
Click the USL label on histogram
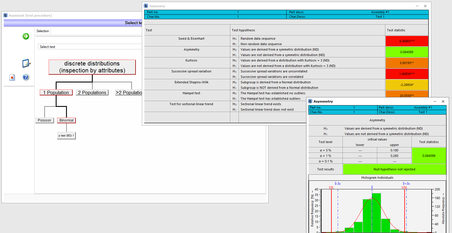404,187
